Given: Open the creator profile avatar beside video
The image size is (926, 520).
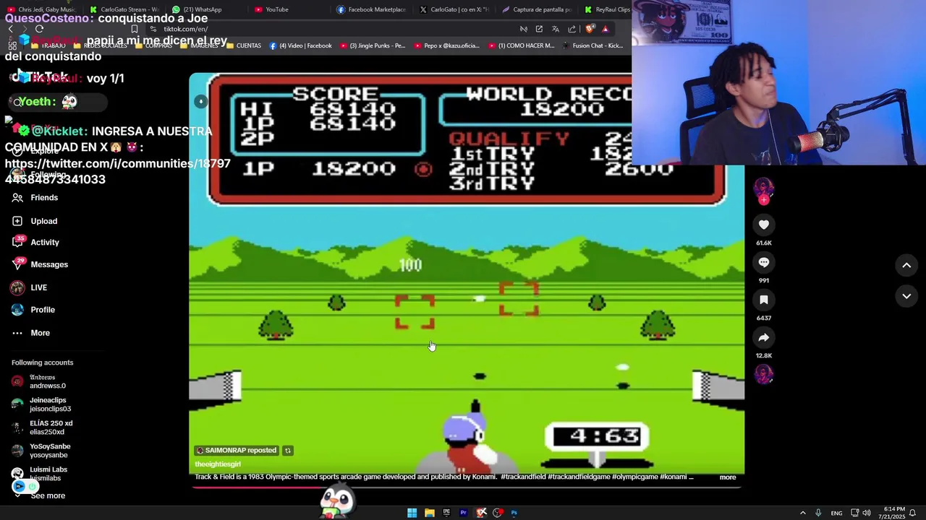Looking at the screenshot, I should click(x=764, y=189).
